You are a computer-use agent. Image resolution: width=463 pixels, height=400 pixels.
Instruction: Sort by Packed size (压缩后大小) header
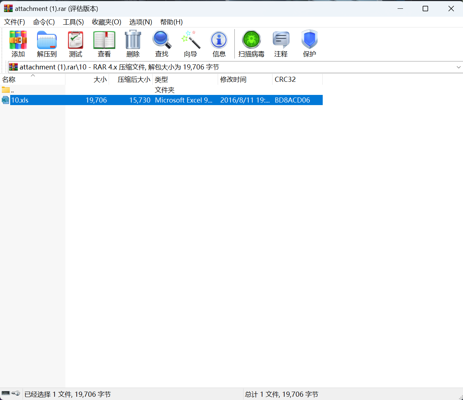coord(131,79)
